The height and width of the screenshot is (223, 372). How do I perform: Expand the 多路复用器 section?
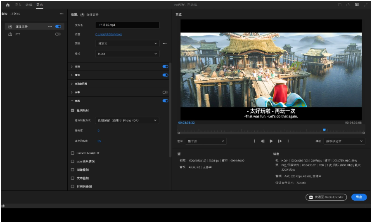pyautogui.click(x=72, y=84)
